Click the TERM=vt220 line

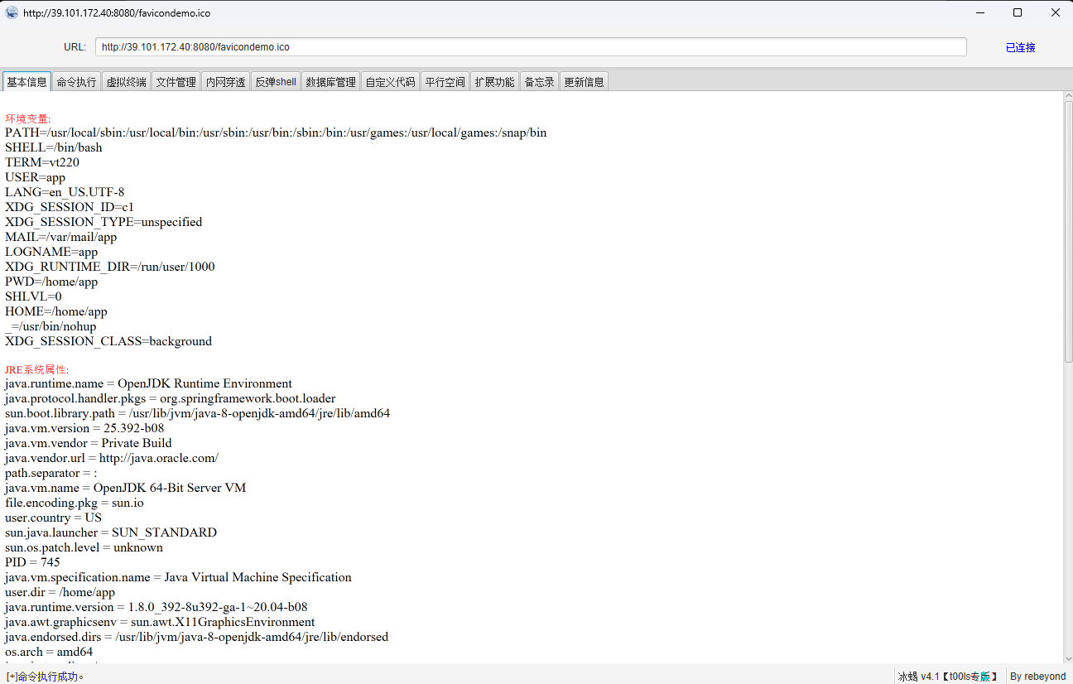pyautogui.click(x=42, y=162)
